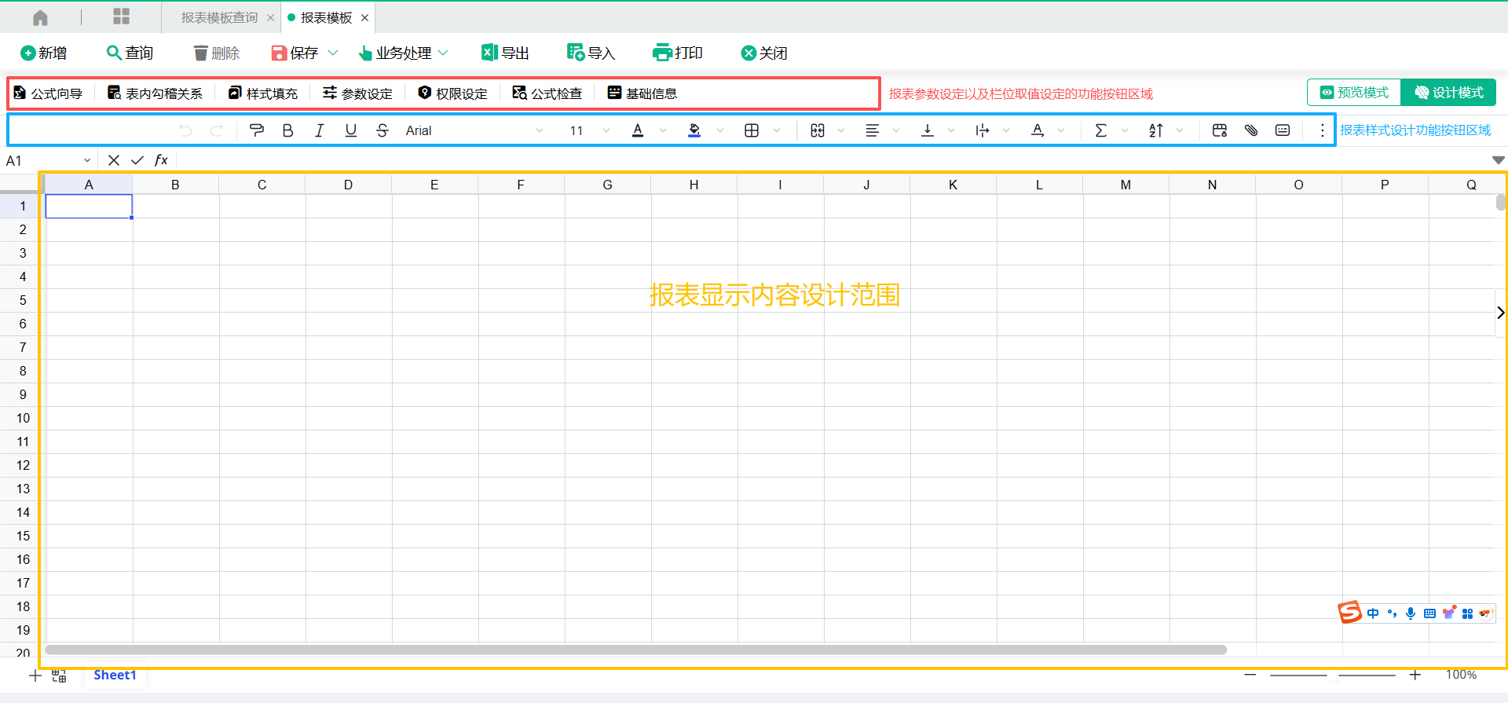
Task: Open the cell borders tool
Action: tap(752, 130)
